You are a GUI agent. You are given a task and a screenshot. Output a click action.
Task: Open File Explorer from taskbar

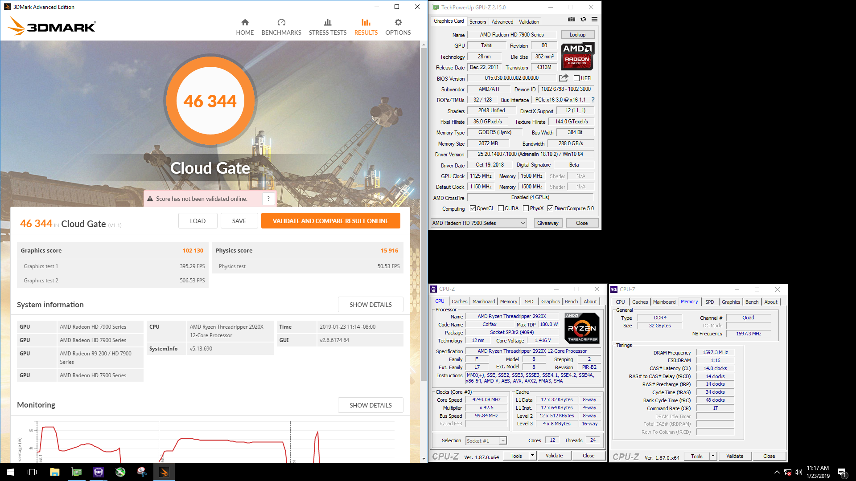point(54,472)
